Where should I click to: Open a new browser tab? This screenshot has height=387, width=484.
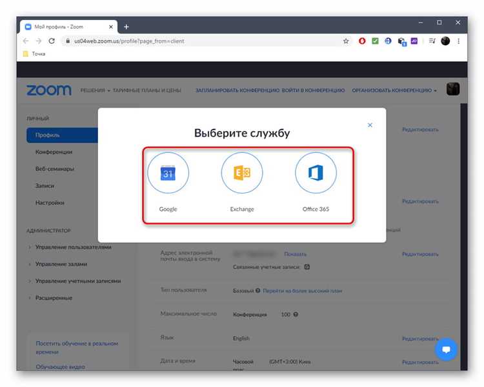pos(126,27)
